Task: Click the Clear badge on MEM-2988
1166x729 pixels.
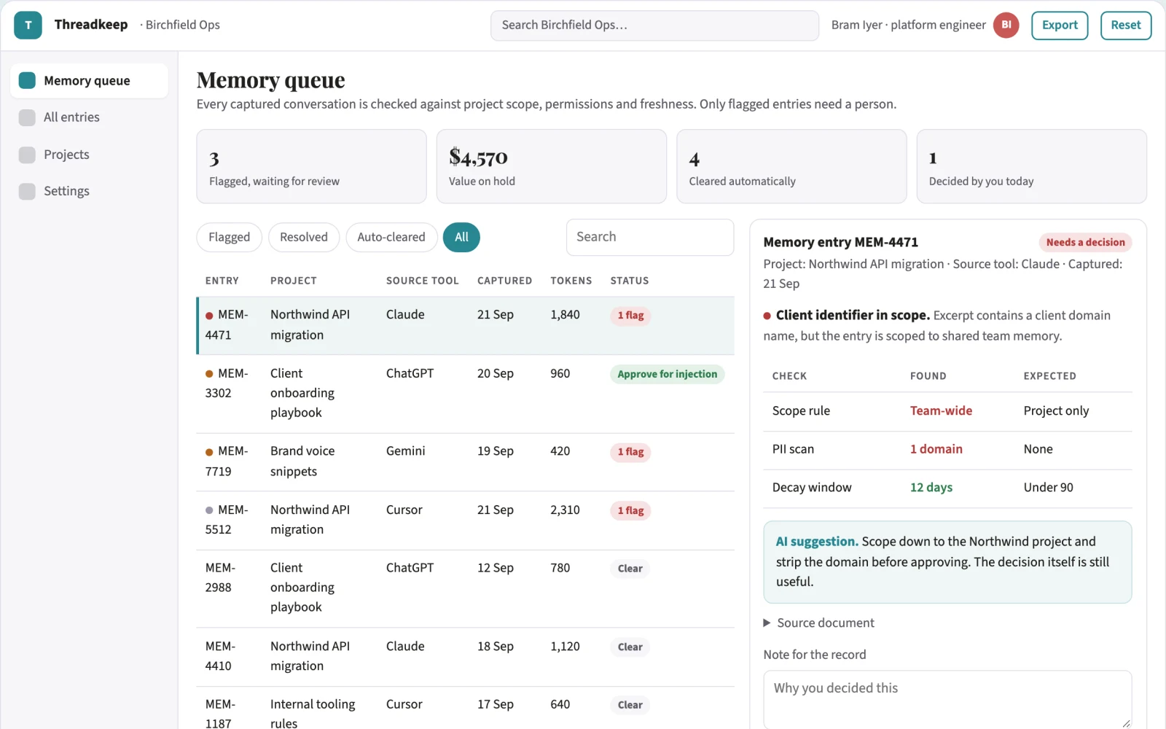Action: pos(630,569)
